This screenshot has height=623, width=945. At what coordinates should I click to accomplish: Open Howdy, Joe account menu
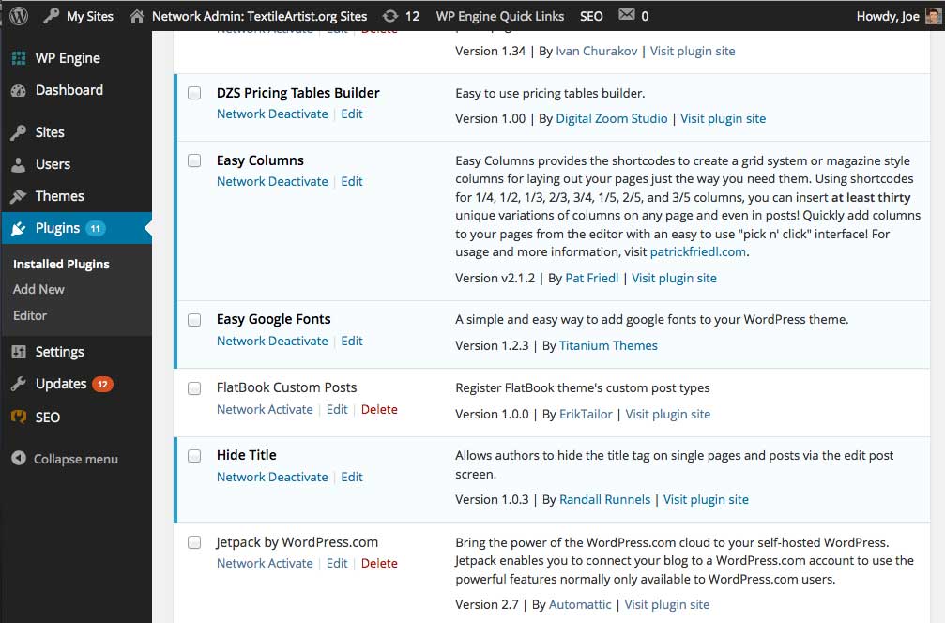888,16
